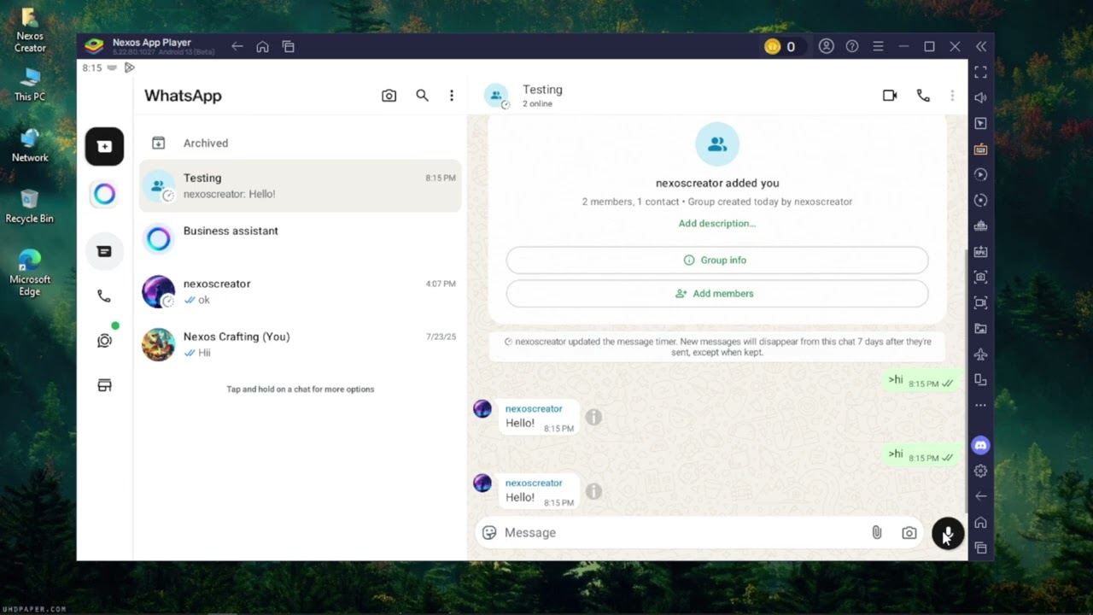Open WhatsApp camera from the chats header

[389, 96]
